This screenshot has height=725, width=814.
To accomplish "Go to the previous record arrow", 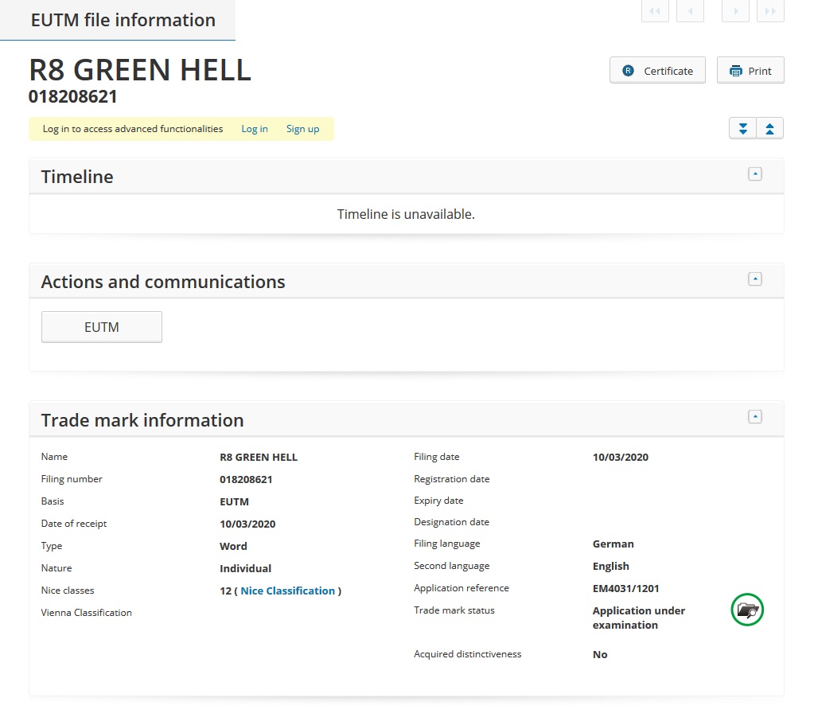I will (x=690, y=11).
